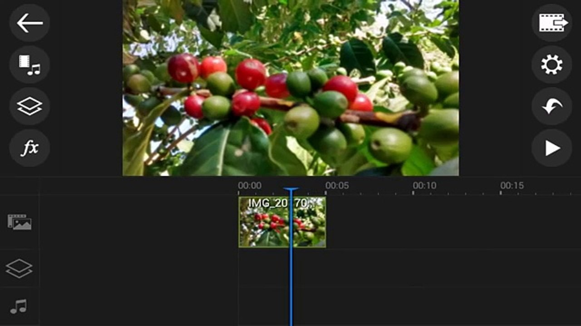Open the layers overlay button

pyautogui.click(x=30, y=106)
